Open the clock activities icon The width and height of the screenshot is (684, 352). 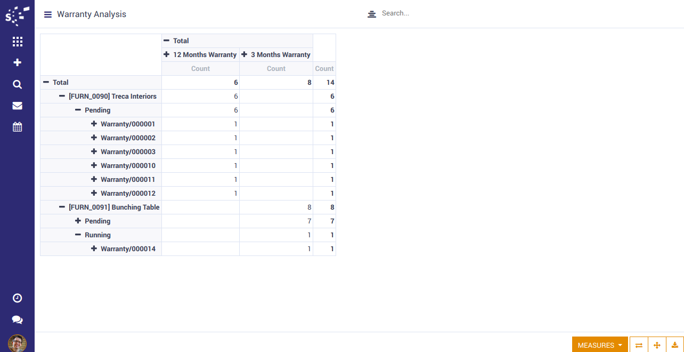pyautogui.click(x=17, y=298)
